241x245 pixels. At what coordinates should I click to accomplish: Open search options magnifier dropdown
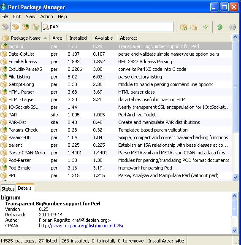click(x=45, y=27)
